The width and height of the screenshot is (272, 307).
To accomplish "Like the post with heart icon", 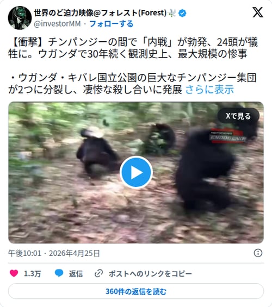I will pos(14,273).
